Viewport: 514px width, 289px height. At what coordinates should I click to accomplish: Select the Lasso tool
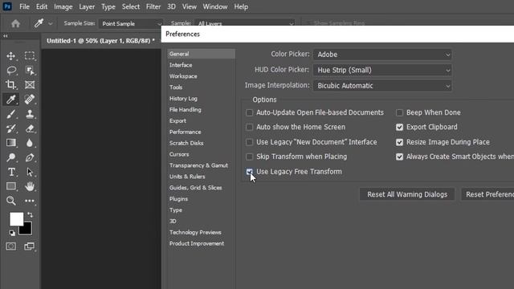(10, 71)
